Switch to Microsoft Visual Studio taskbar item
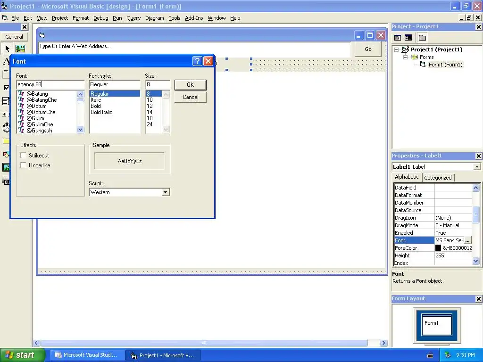The image size is (483, 362). (87, 355)
